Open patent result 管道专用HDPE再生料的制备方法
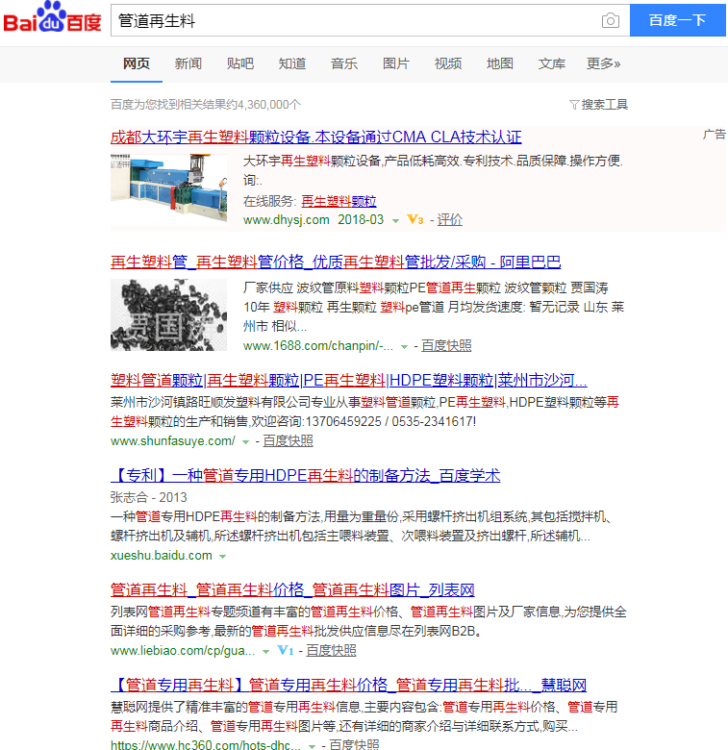 tap(305, 475)
